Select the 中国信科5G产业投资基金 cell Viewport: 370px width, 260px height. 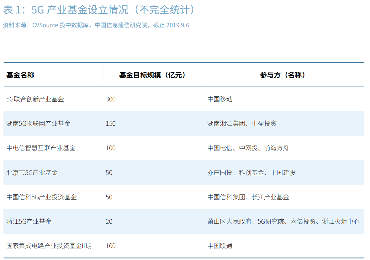click(41, 197)
